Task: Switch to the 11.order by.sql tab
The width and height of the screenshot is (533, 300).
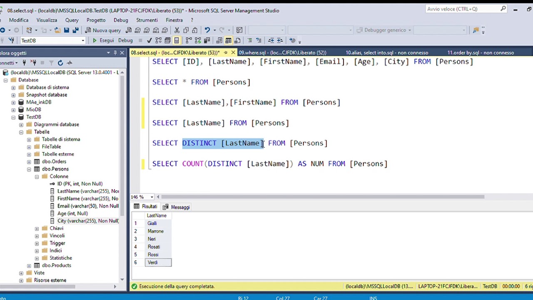Action: coord(481,52)
